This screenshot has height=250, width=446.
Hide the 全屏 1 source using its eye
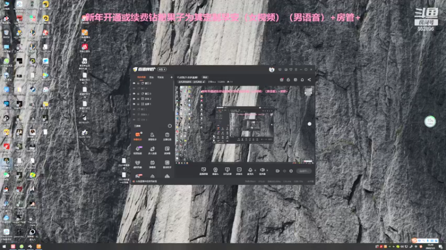tap(134, 104)
